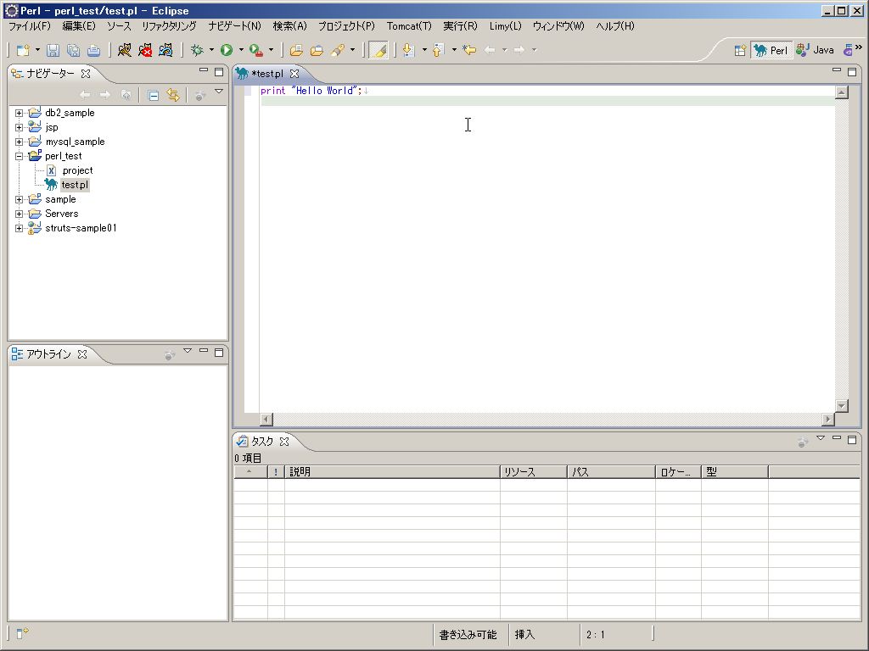Image resolution: width=869 pixels, height=651 pixels.
Task: Open dropdown next to Next Annotation icon
Action: click(x=424, y=50)
